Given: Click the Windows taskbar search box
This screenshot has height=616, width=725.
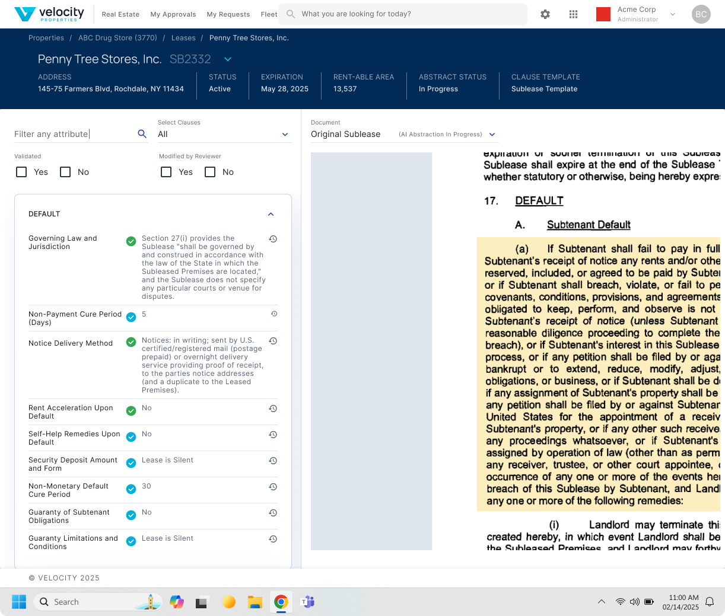Looking at the screenshot, I should [98, 602].
